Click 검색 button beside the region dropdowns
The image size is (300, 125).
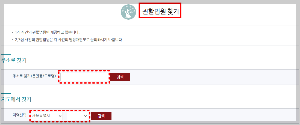point(101,116)
